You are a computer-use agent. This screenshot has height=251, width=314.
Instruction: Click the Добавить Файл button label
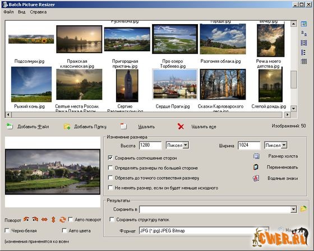pos(33,127)
